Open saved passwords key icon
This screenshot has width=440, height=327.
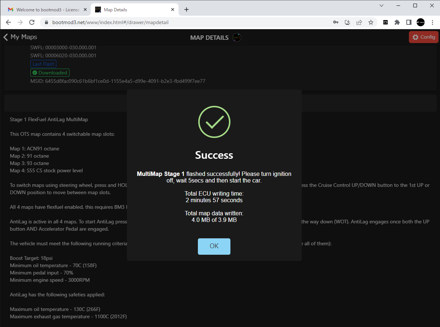pyautogui.click(x=336, y=22)
